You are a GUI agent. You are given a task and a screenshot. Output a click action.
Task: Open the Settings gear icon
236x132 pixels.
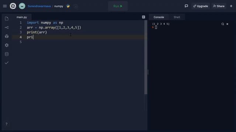(x=7, y=45)
